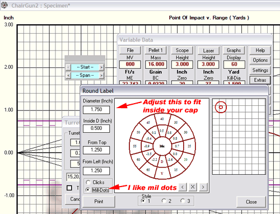Click the right arrow beside Span
This screenshot has width=280, height=214.
click(x=101, y=75)
